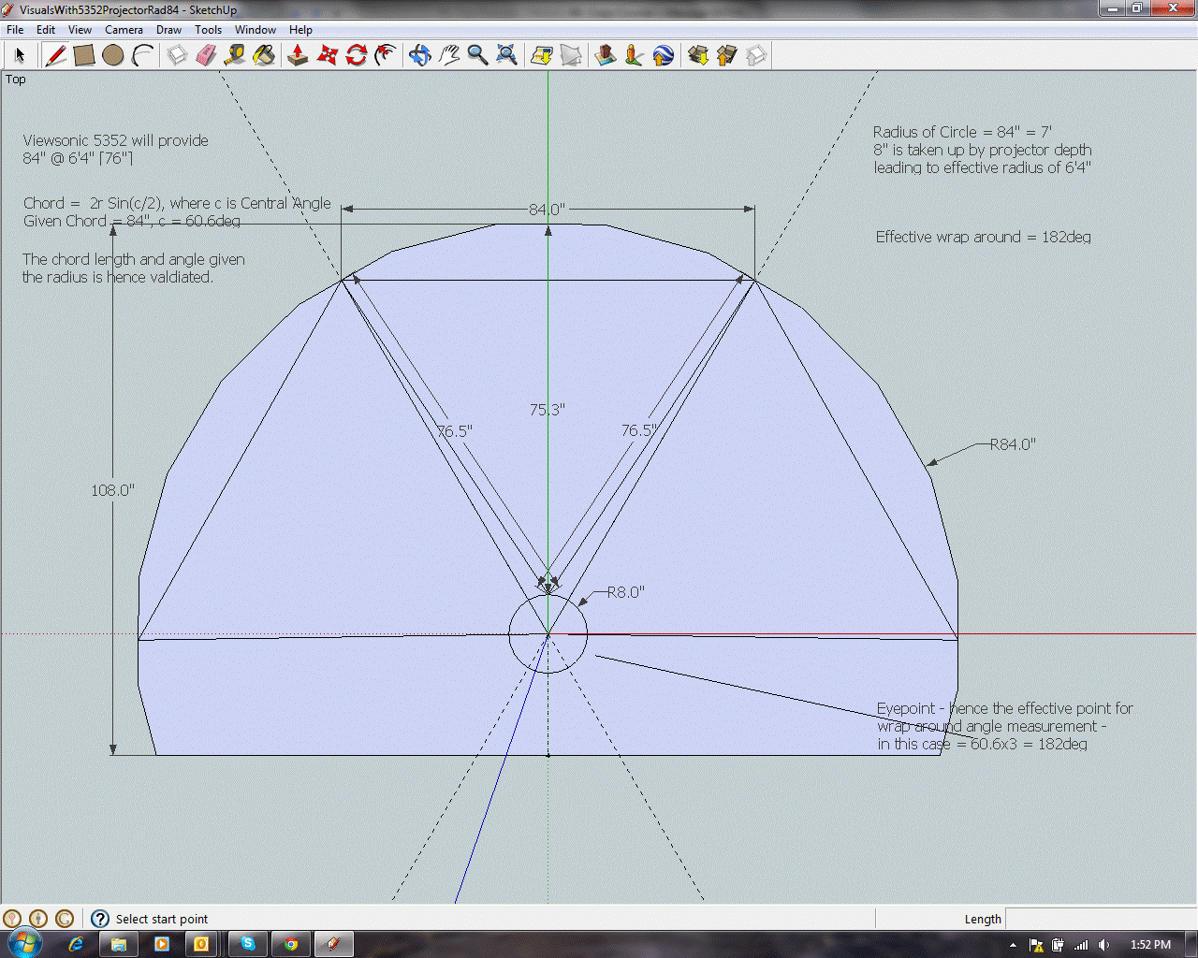The height and width of the screenshot is (958, 1198).
Task: Click the Get Models icon
Action: point(697,56)
